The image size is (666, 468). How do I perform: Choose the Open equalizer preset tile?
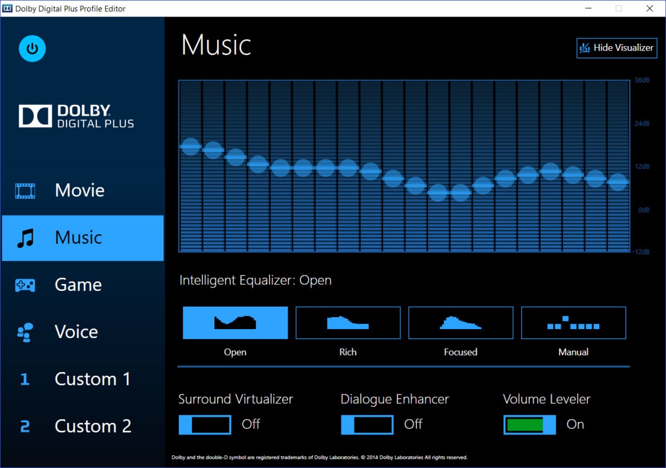click(235, 323)
